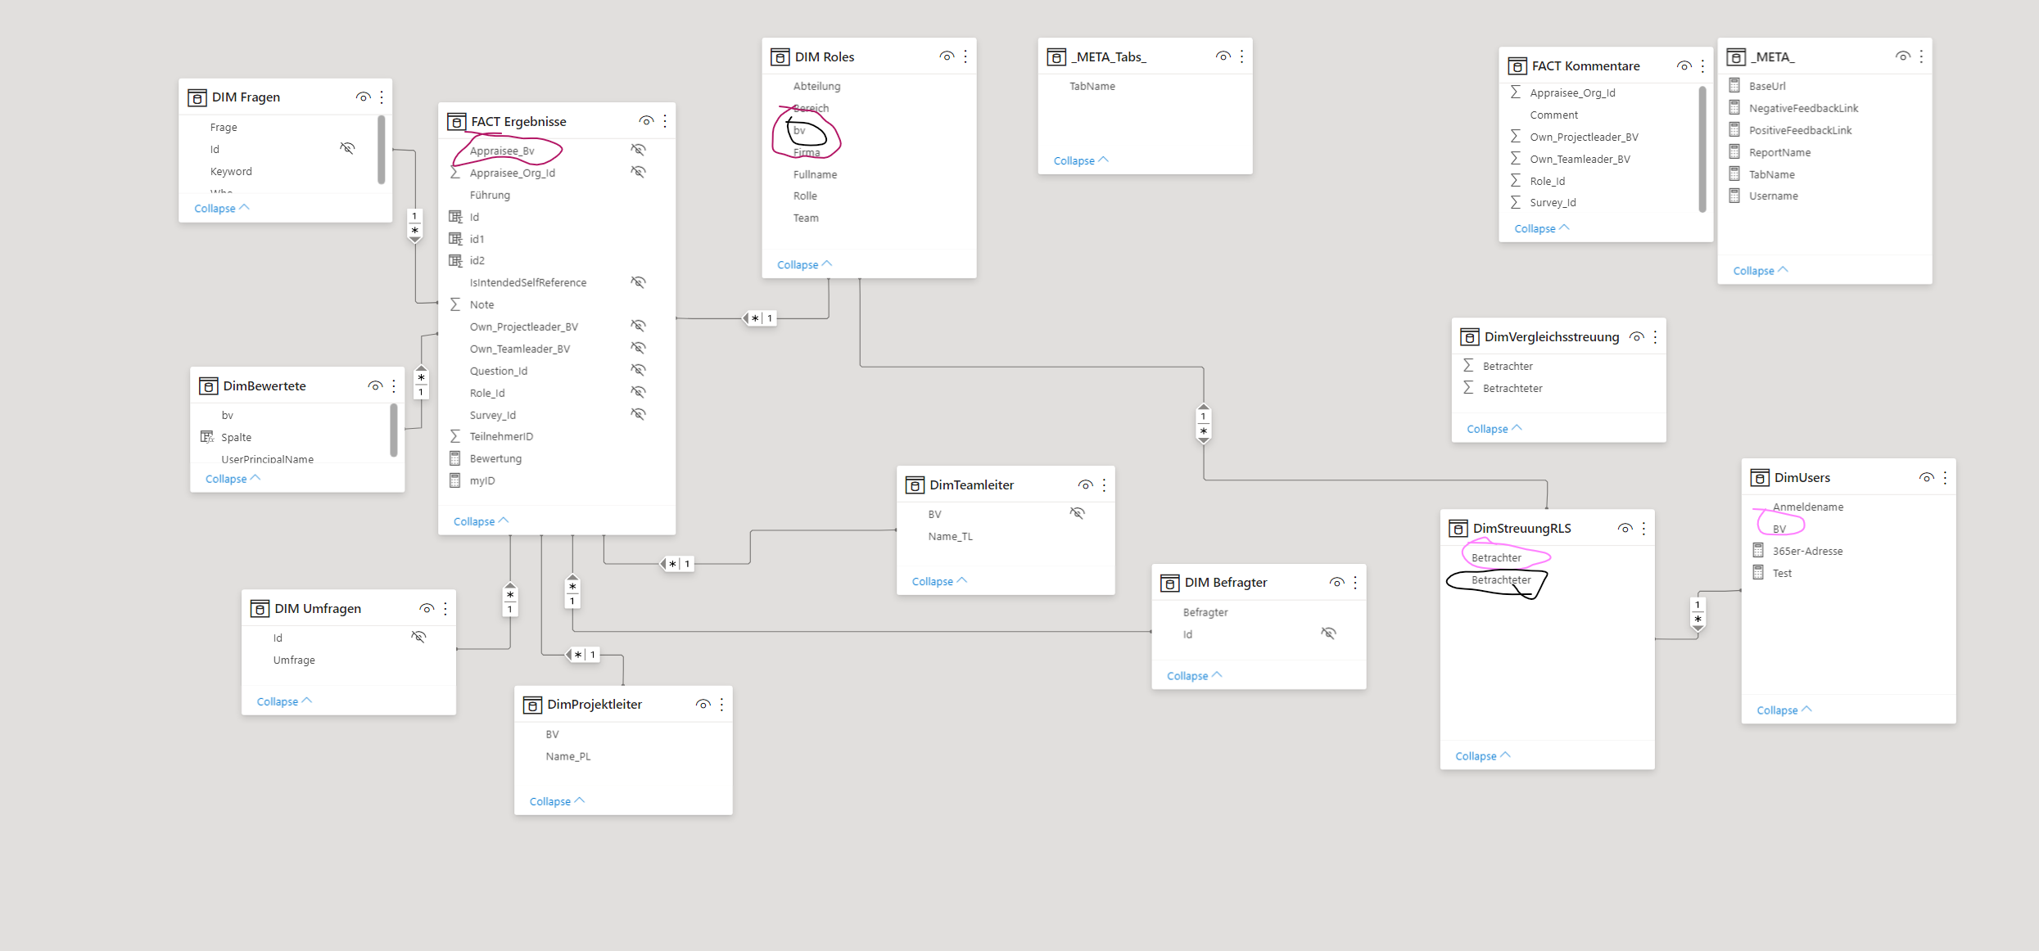2039x951 pixels.
Task: Toggle visibility of DIM Umfragen Id field
Action: (x=418, y=637)
